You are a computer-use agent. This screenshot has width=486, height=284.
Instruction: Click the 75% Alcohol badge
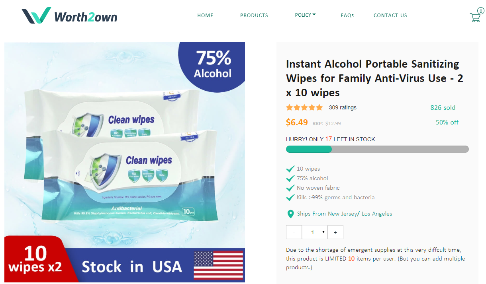[213, 64]
